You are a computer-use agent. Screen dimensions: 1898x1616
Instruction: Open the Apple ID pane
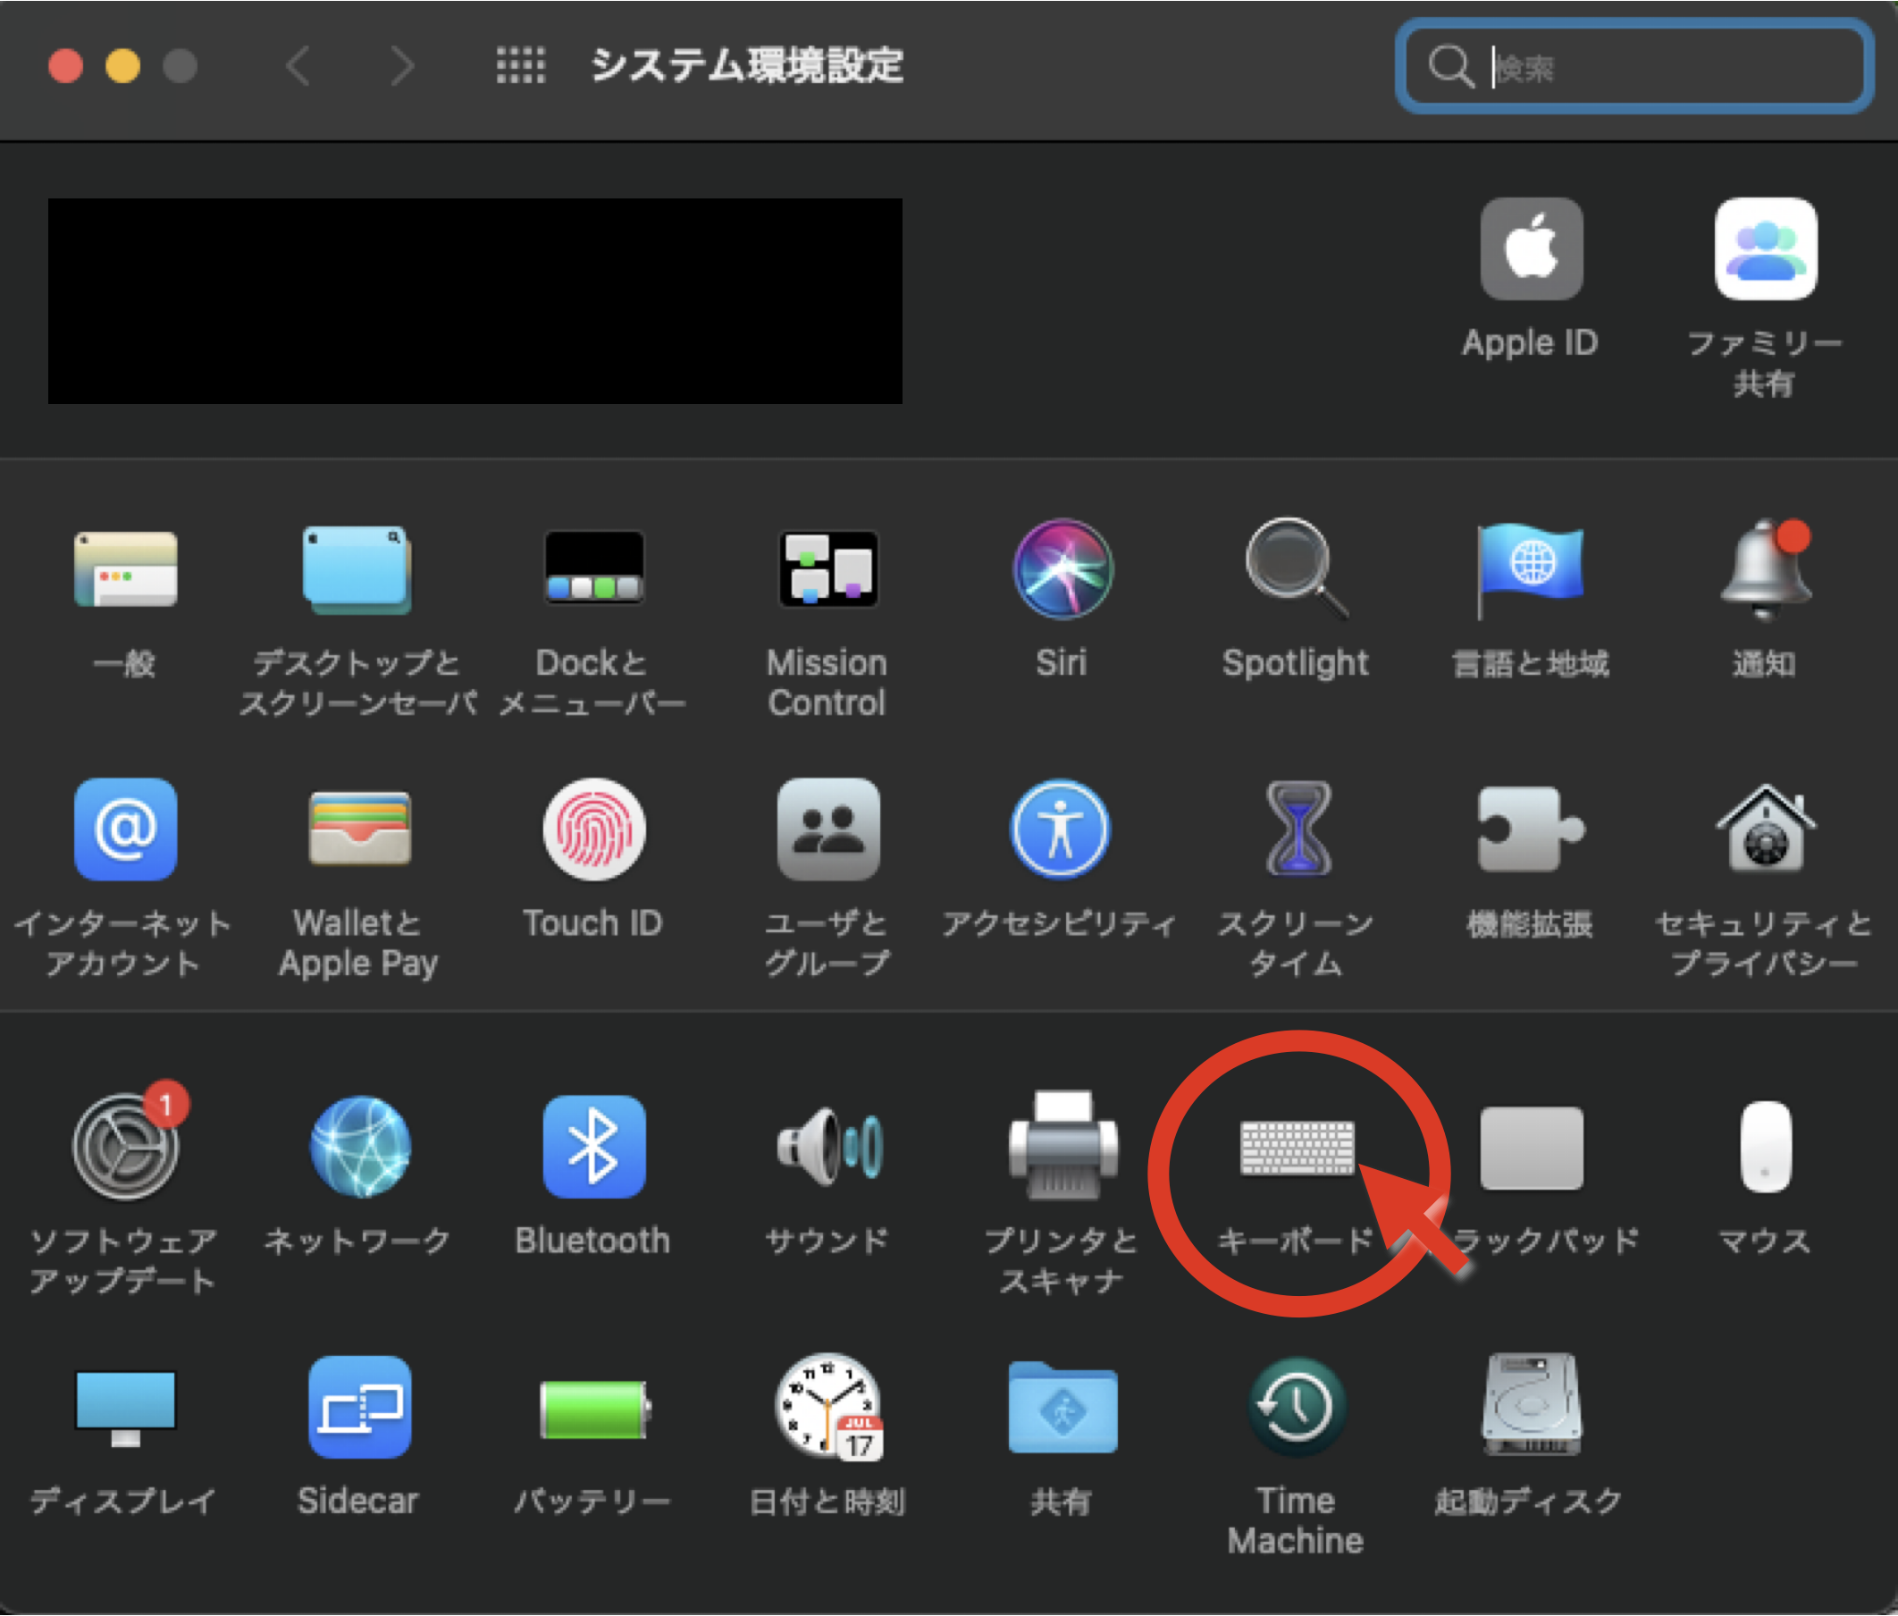(1531, 250)
